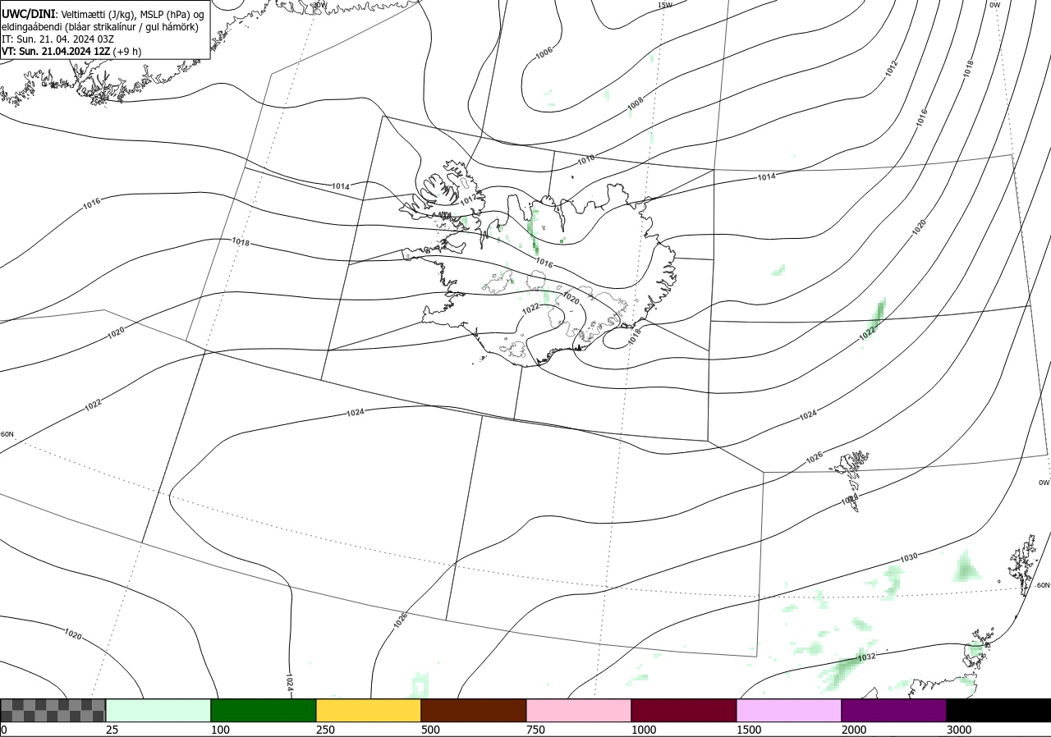Click the valid time "VT: Sun. 21.04.2024 12Z (+9 h)"

(x=71, y=51)
